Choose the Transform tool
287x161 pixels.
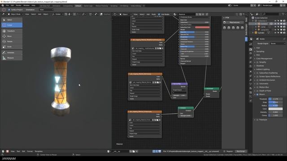pos(12,31)
